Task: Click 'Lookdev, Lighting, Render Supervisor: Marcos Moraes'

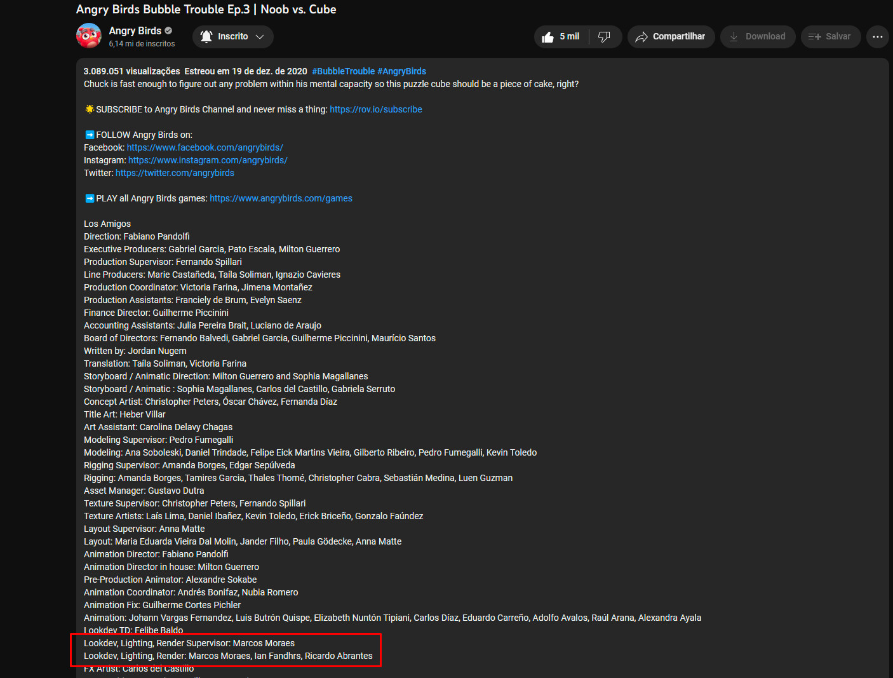Action: (x=189, y=643)
